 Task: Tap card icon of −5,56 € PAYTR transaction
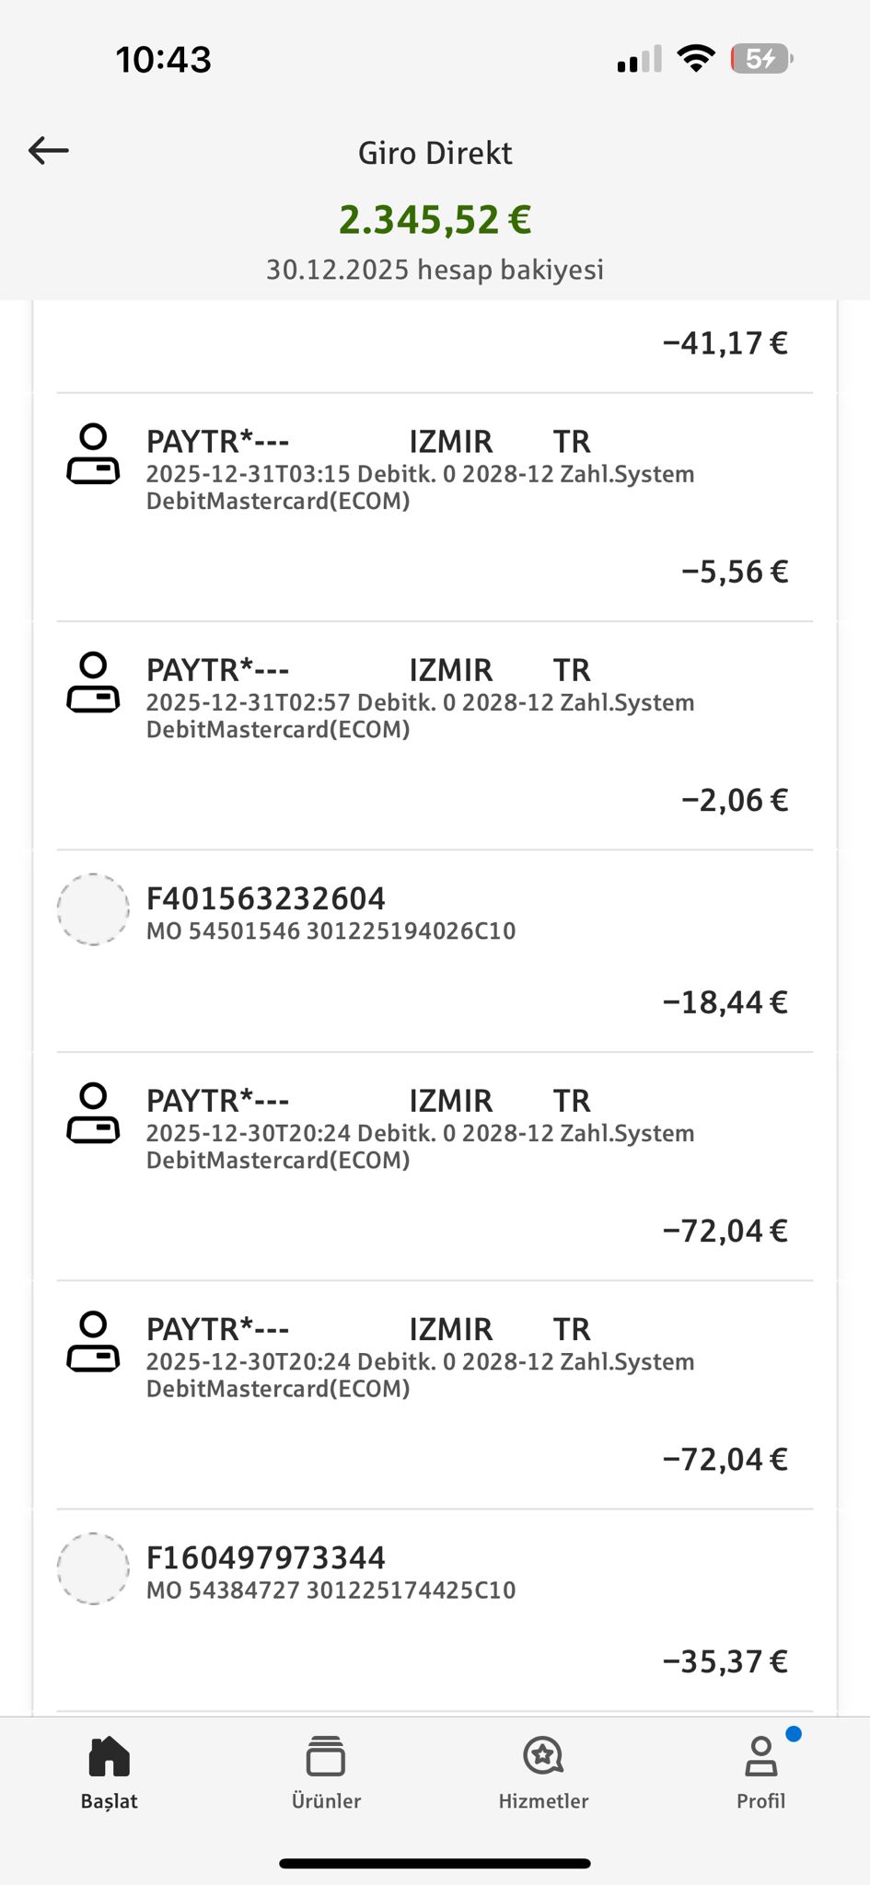(93, 454)
